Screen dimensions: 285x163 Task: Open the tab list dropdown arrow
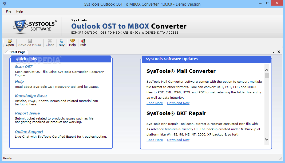click(273, 52)
